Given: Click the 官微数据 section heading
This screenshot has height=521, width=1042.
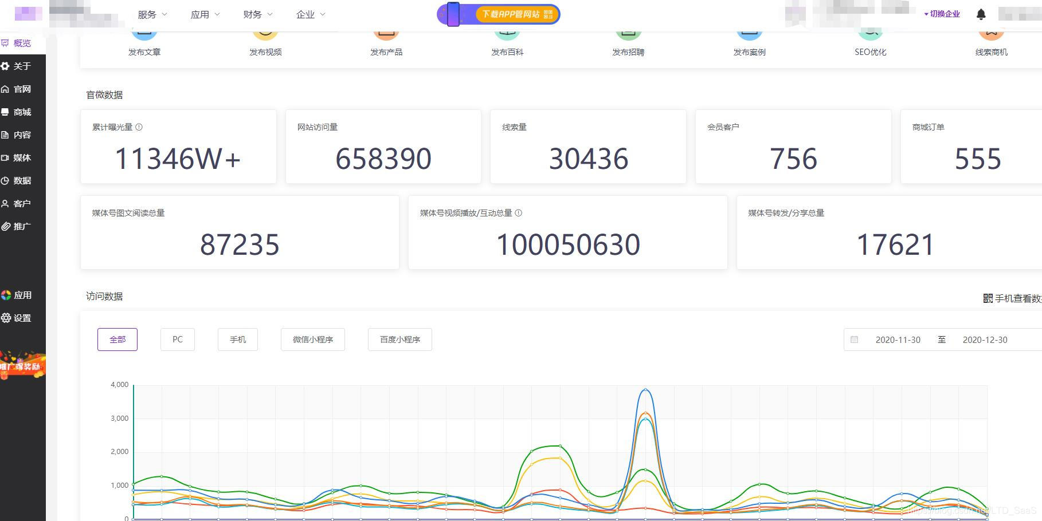Looking at the screenshot, I should point(104,94).
